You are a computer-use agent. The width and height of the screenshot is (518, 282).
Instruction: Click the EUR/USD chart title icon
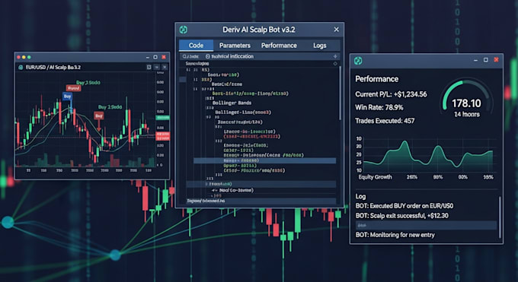[x=21, y=68]
